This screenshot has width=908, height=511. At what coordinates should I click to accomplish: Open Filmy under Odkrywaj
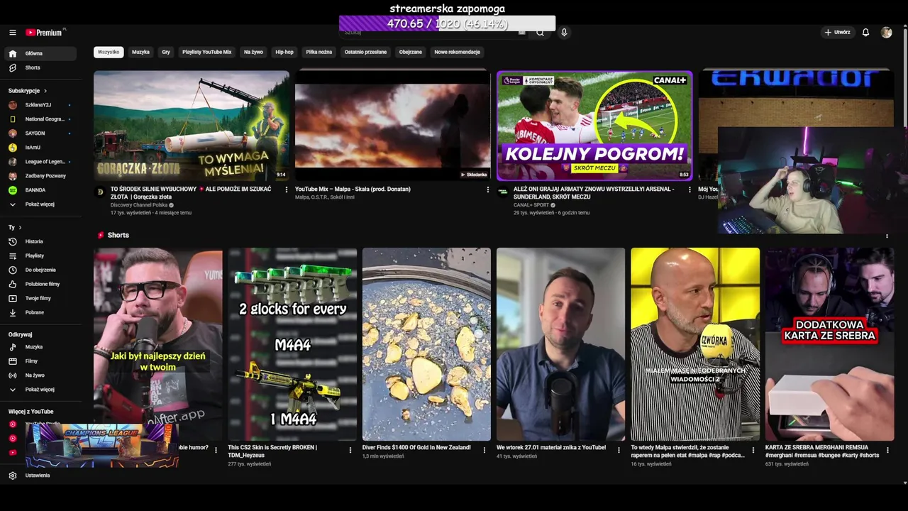42,361
